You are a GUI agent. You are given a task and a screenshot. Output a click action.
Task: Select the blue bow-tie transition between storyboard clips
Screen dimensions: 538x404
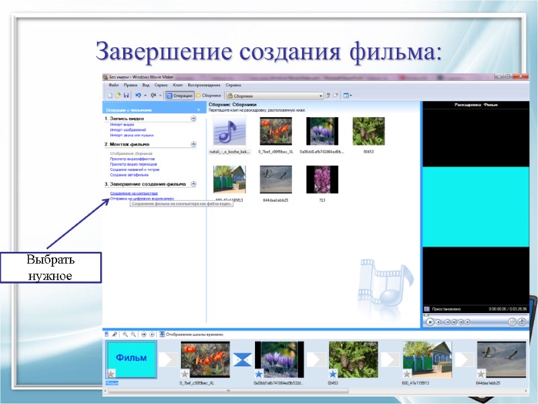click(242, 360)
